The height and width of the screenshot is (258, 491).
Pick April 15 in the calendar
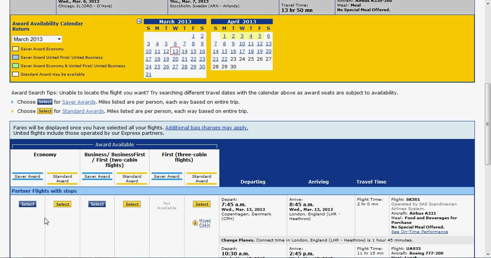click(x=224, y=51)
